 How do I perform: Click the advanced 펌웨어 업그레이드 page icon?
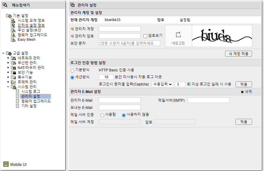point(17,101)
